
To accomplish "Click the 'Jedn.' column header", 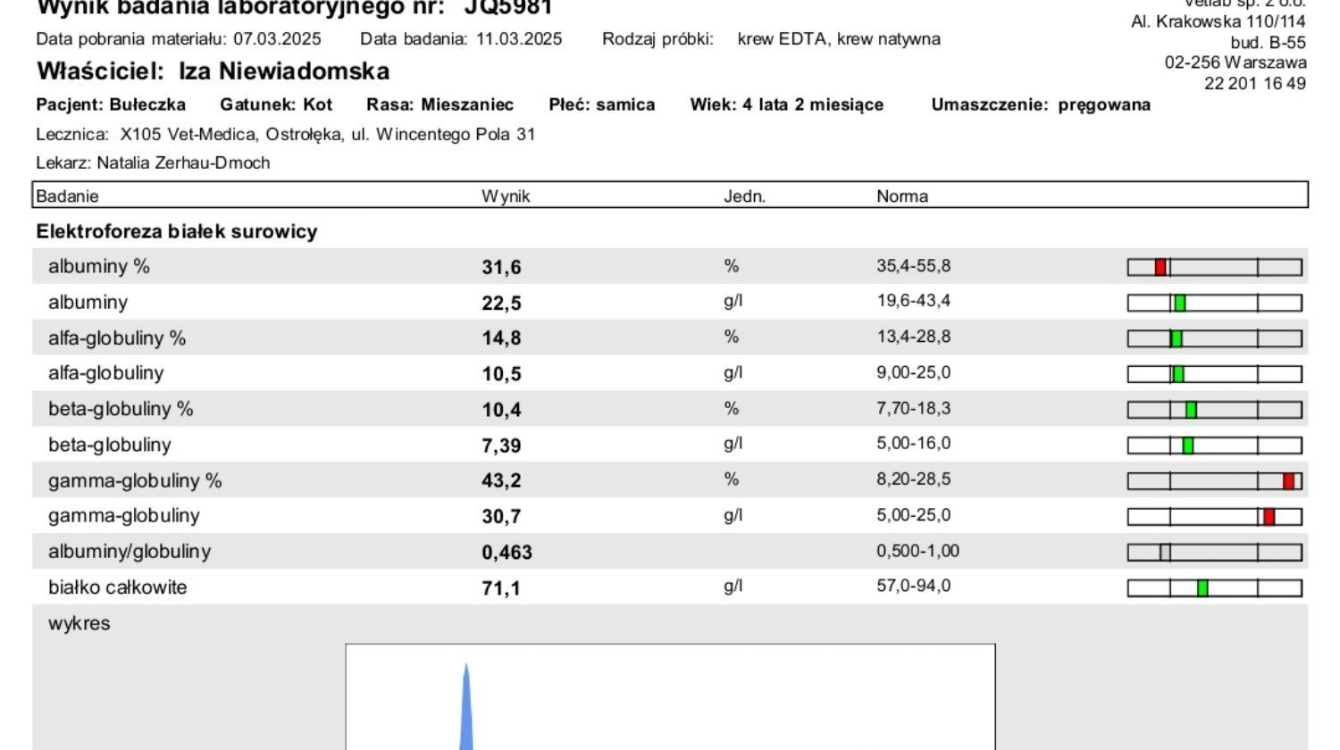I will click(744, 196).
